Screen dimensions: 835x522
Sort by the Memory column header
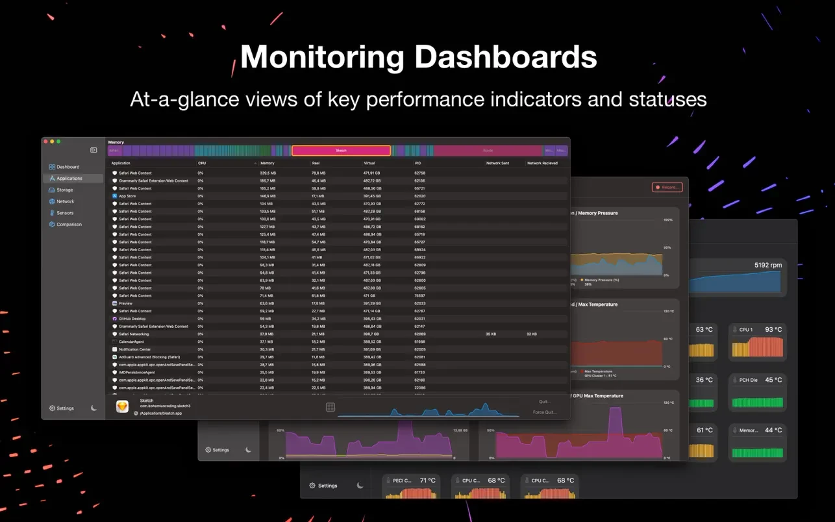pos(267,163)
